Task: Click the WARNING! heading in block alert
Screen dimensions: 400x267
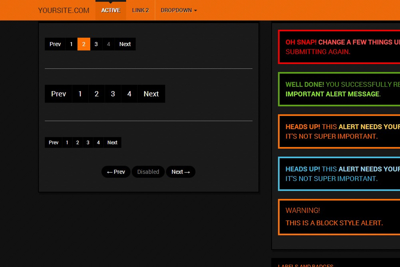Action: pyautogui.click(x=303, y=210)
